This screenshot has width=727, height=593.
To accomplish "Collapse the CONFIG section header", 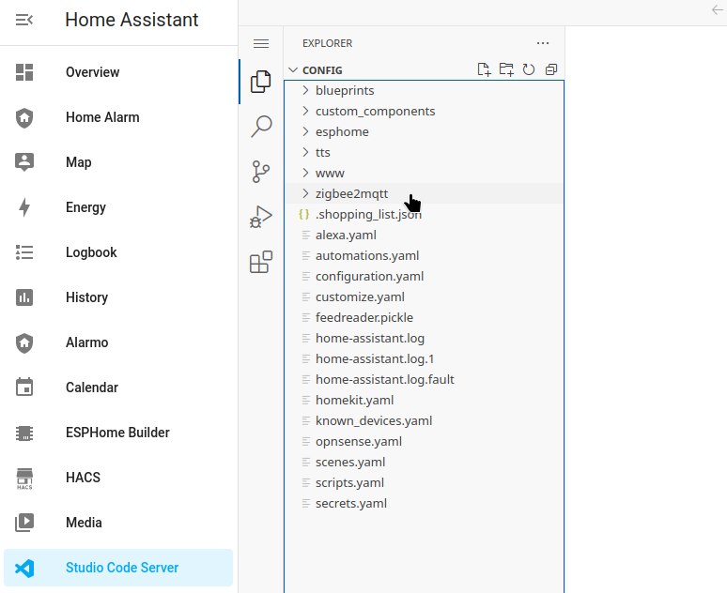I will tap(425, 70).
